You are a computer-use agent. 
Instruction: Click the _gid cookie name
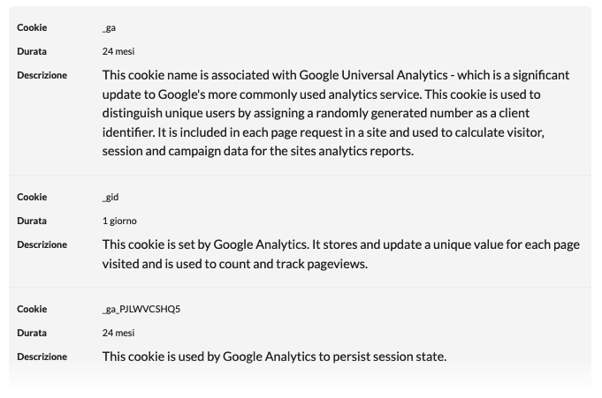point(110,197)
